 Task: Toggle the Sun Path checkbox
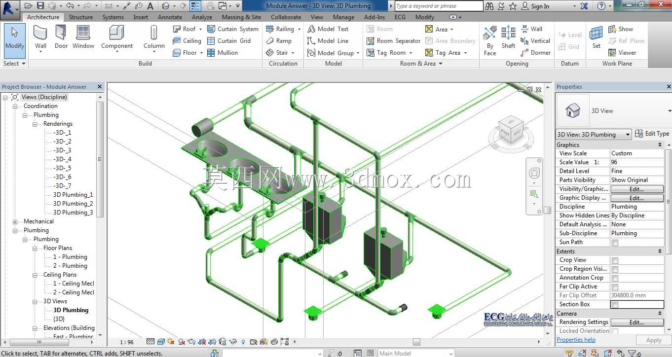tap(615, 243)
